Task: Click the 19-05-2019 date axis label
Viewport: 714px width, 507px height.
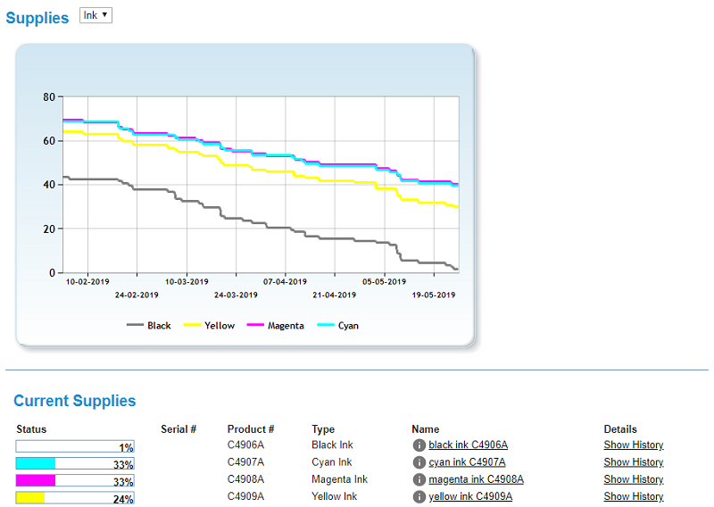Action: [x=434, y=295]
